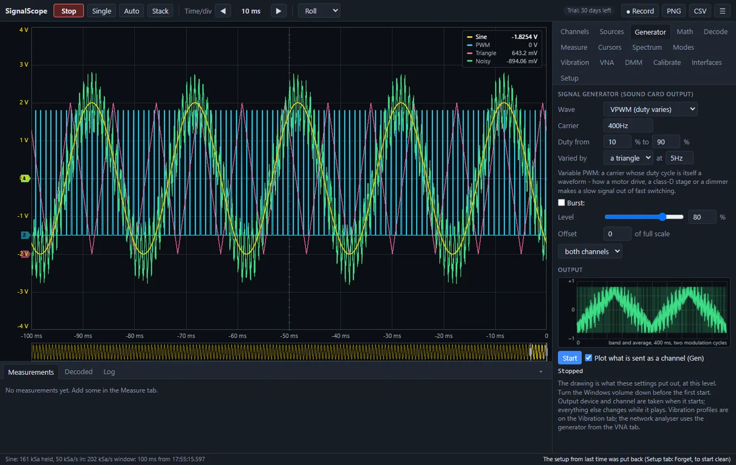Click the Level percent value field

click(702, 217)
